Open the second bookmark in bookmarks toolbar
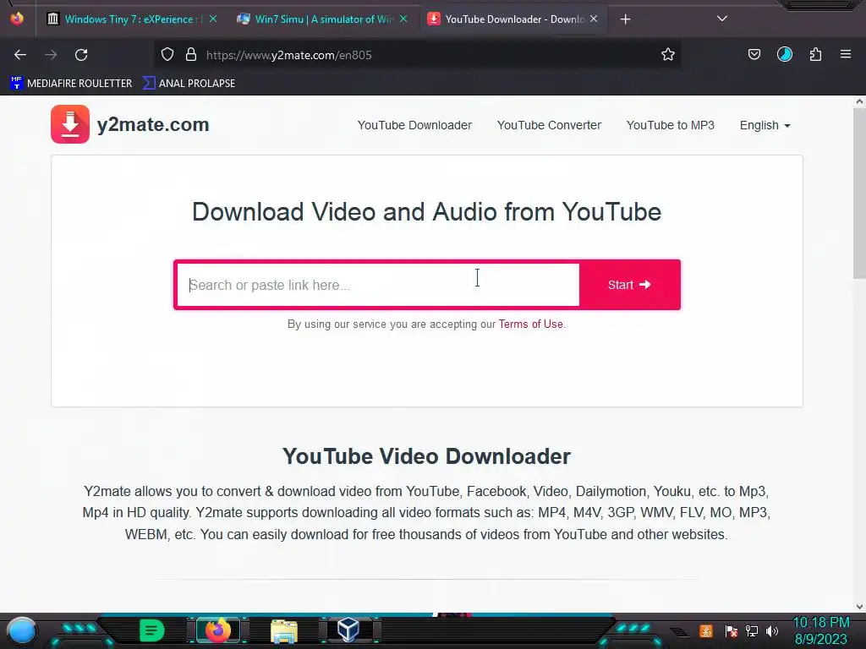Image resolution: width=866 pixels, height=649 pixels. point(189,84)
